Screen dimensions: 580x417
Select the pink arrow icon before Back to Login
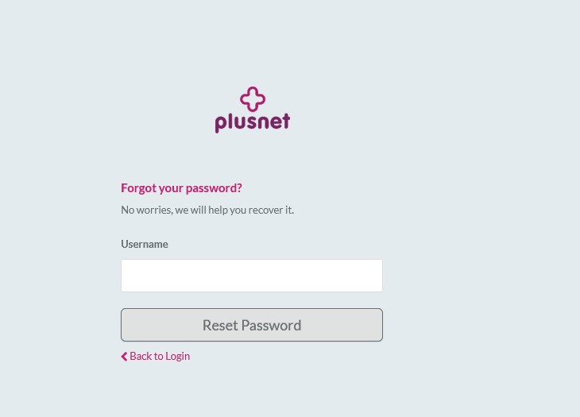click(124, 357)
